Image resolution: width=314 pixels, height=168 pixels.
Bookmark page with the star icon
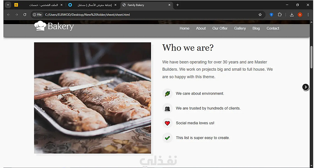[260, 15]
